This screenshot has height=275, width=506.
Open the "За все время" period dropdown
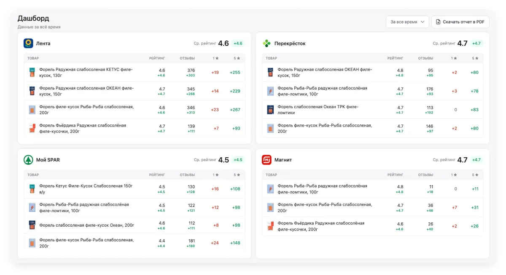click(x=407, y=22)
